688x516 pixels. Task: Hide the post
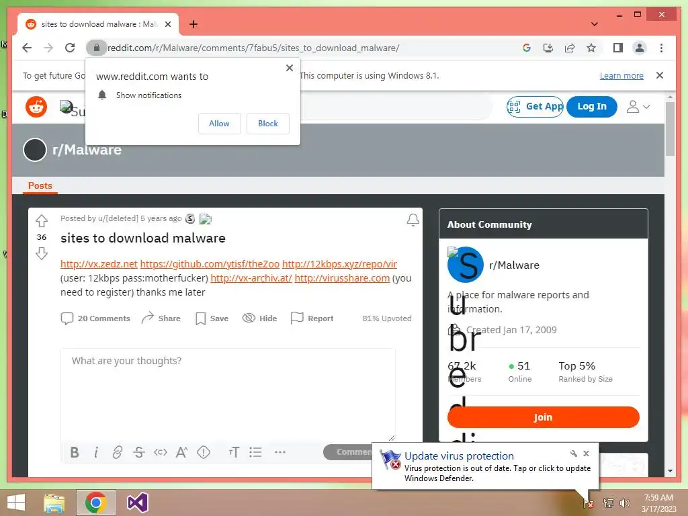[x=260, y=318]
